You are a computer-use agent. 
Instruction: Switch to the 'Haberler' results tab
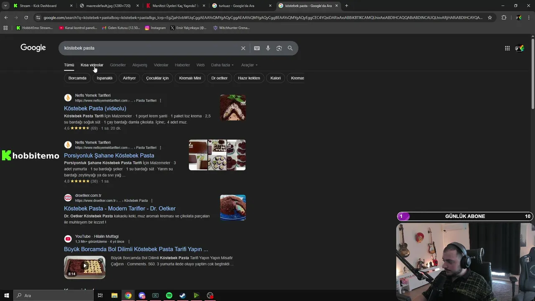pos(182,65)
